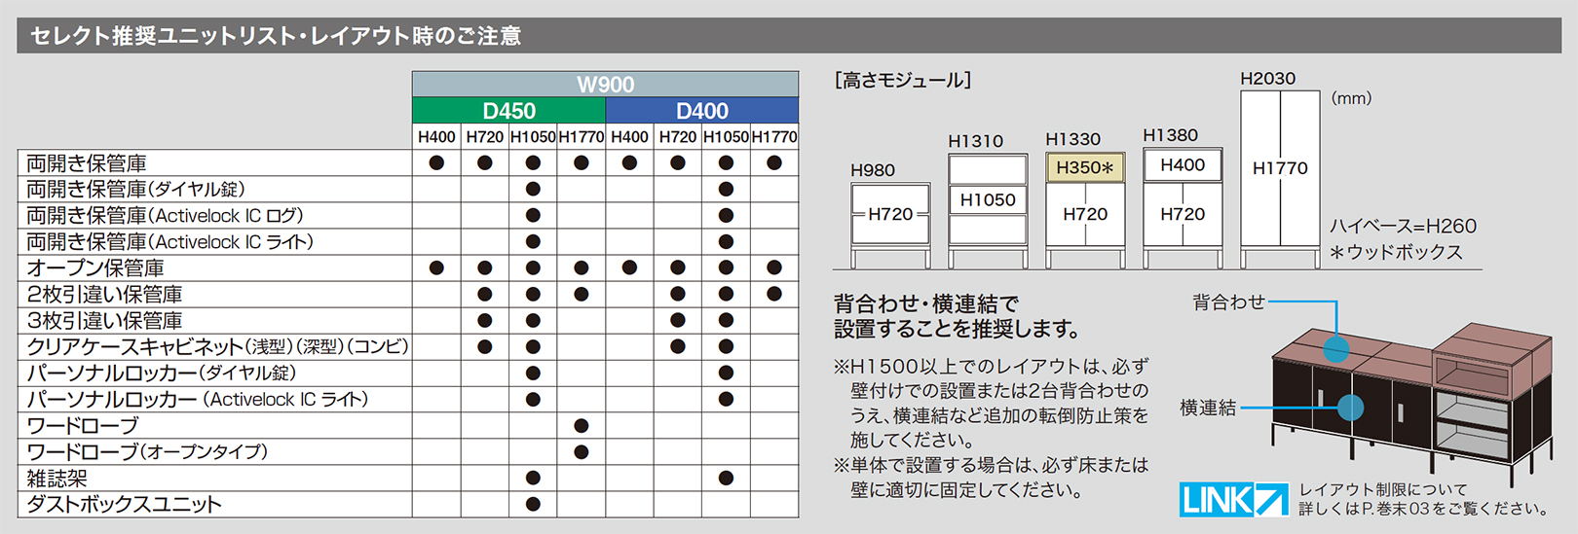1578x534 pixels.
Task: Click the H400 upper box in the H1380 module
Action: click(x=1183, y=165)
